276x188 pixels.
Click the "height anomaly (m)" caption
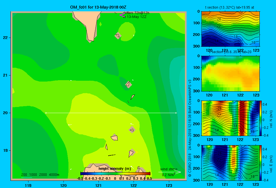115,169
